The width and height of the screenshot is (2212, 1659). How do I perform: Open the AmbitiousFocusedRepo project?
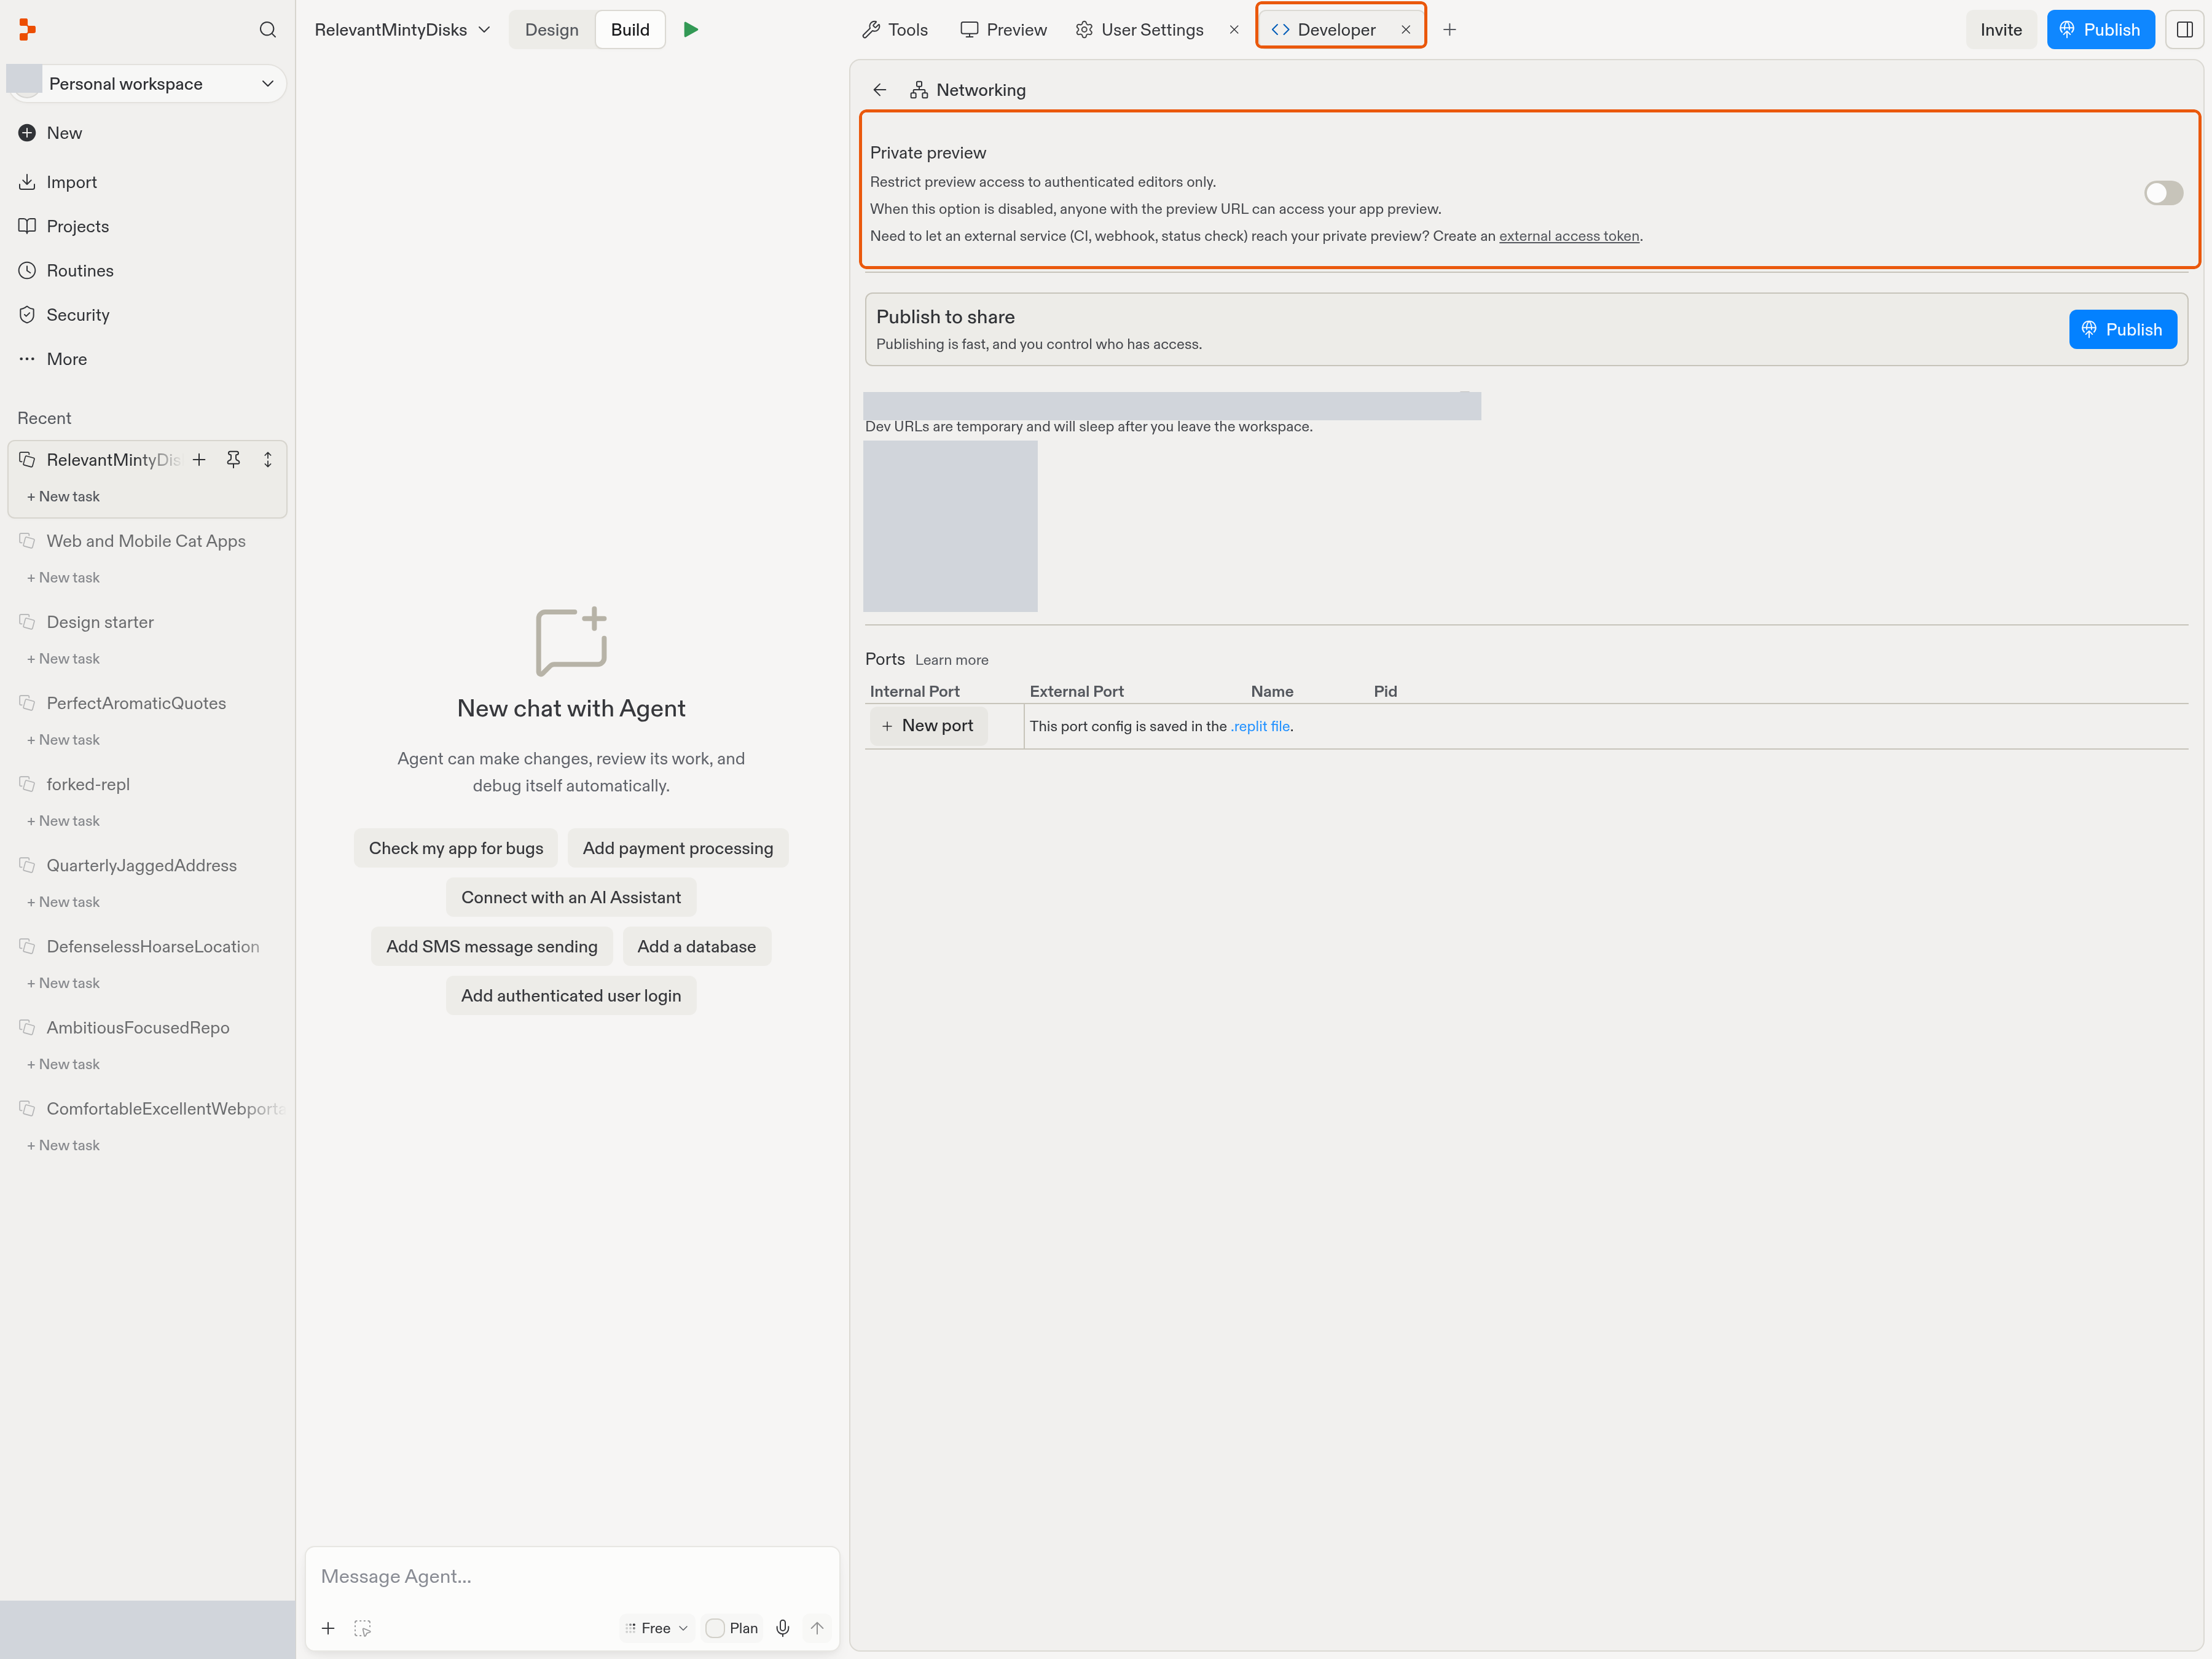point(138,1028)
